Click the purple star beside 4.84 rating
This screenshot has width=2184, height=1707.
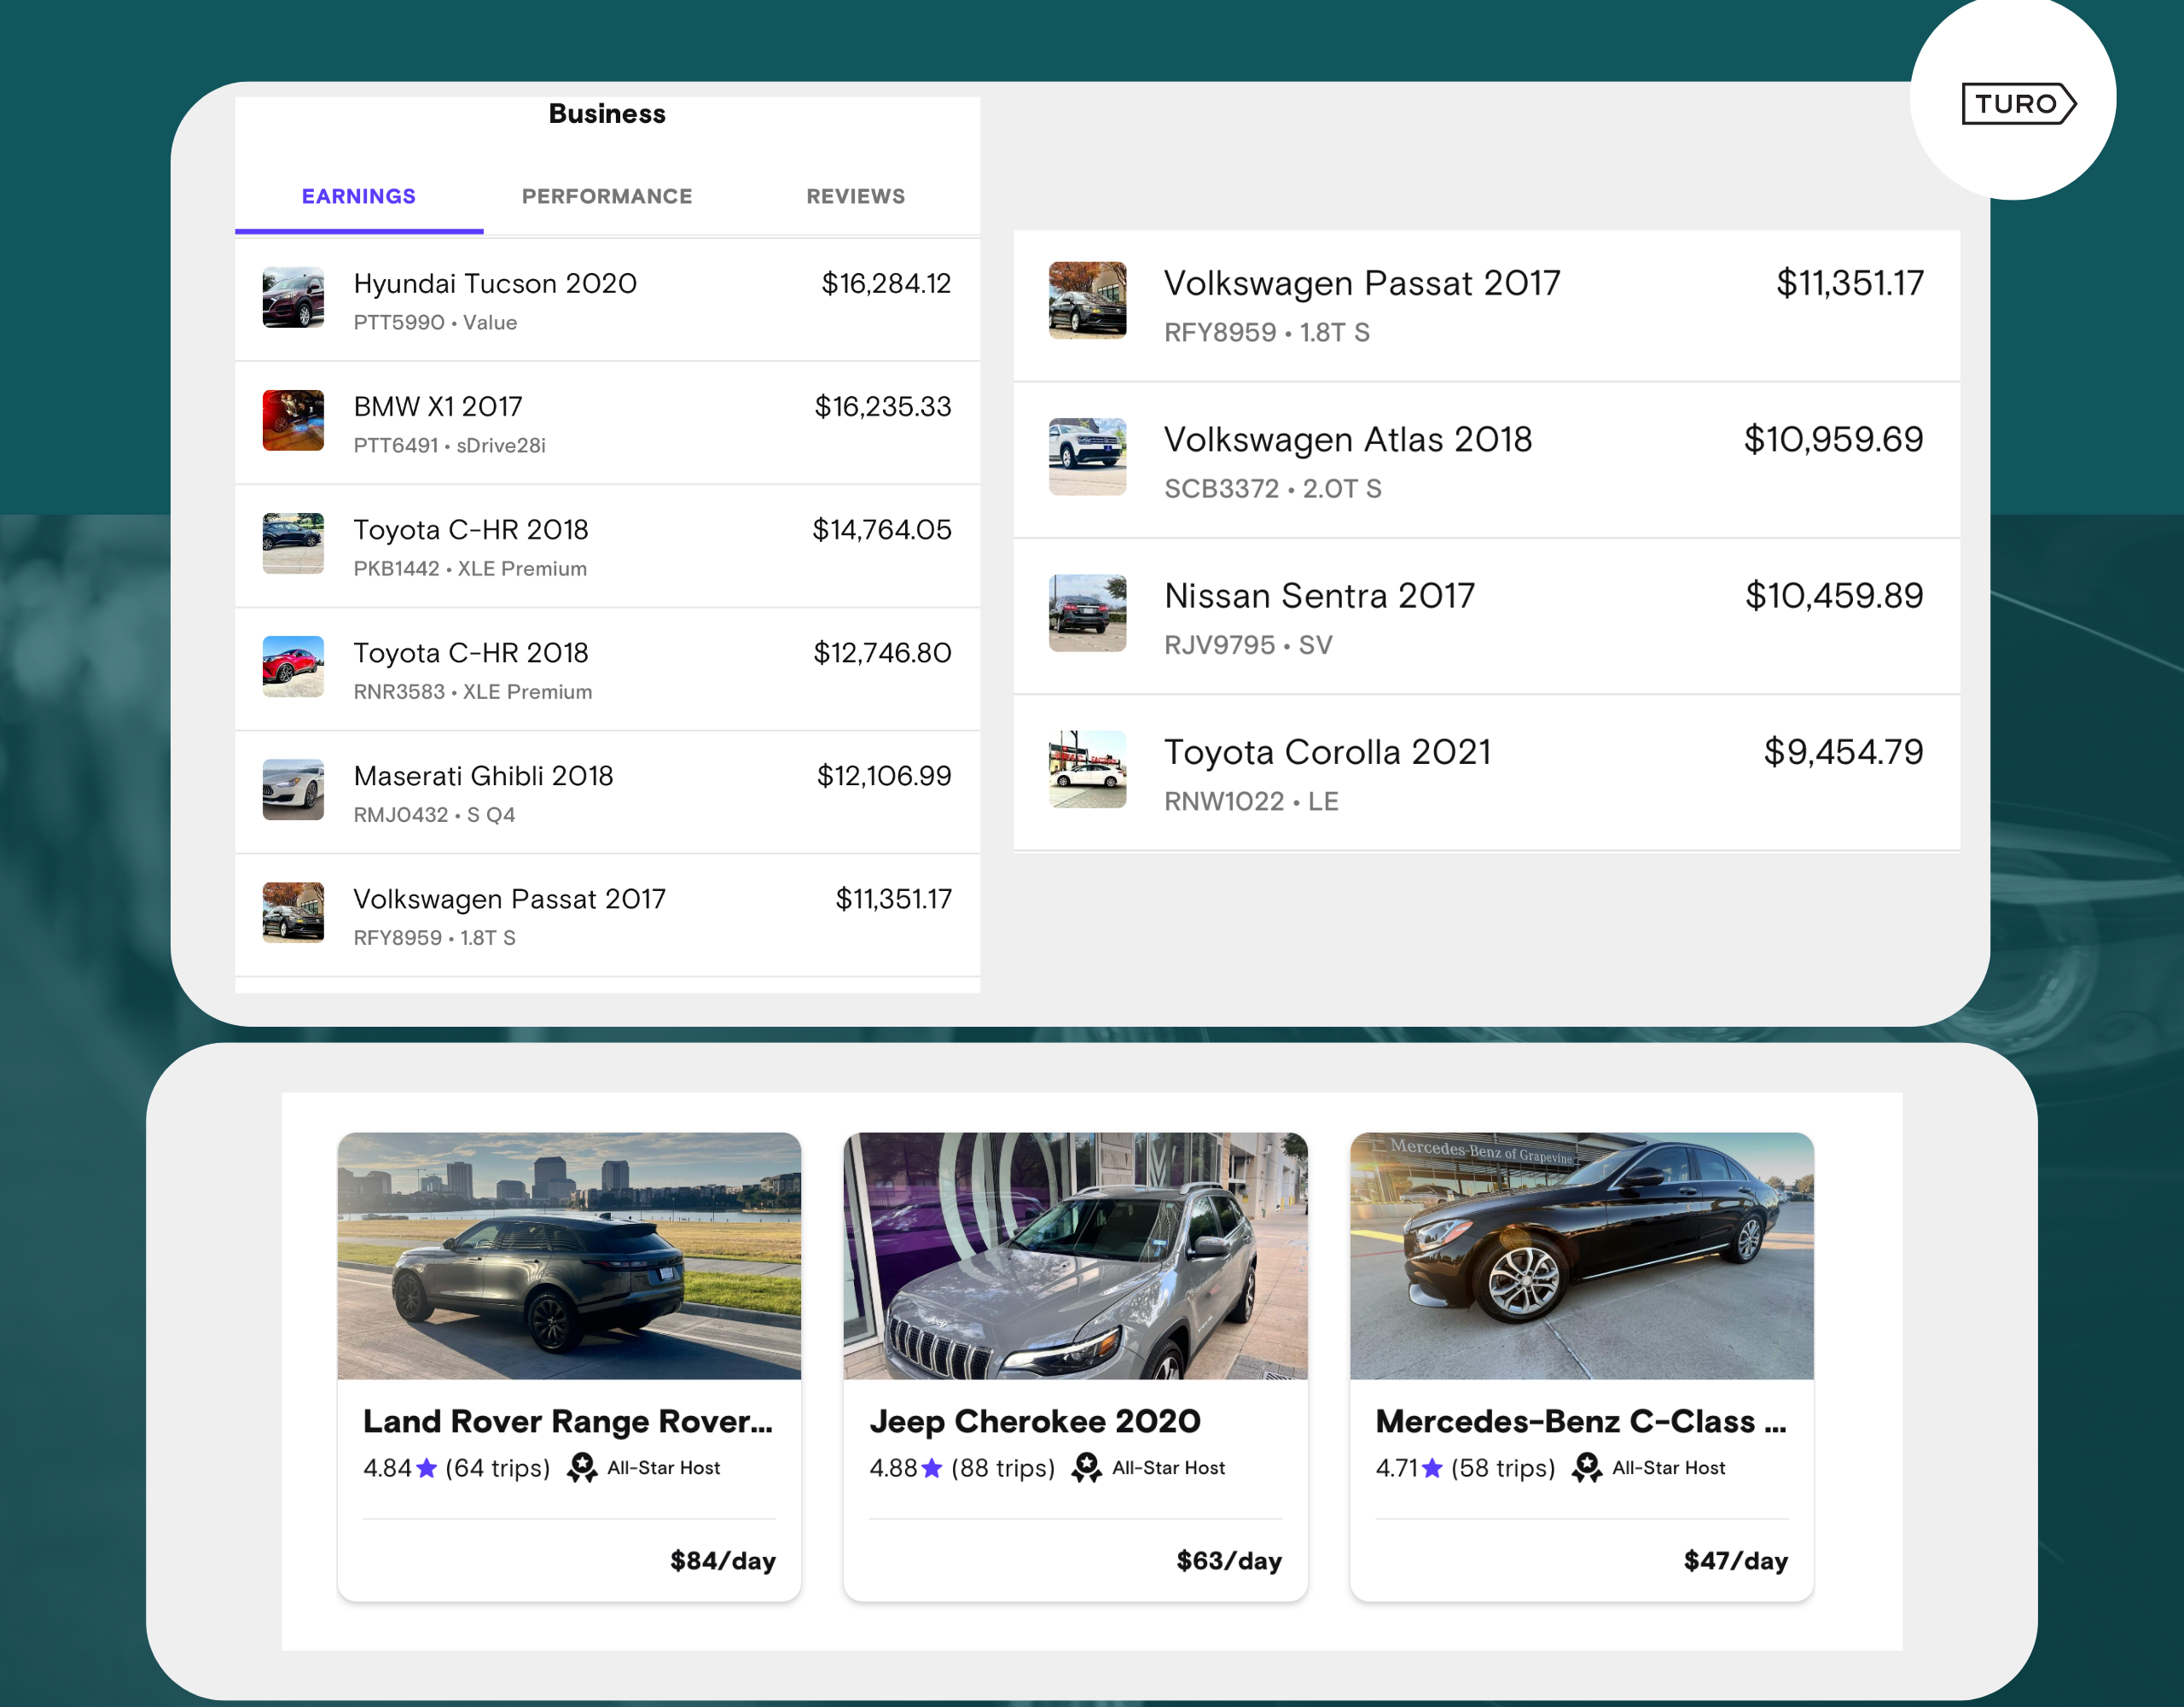[426, 1468]
